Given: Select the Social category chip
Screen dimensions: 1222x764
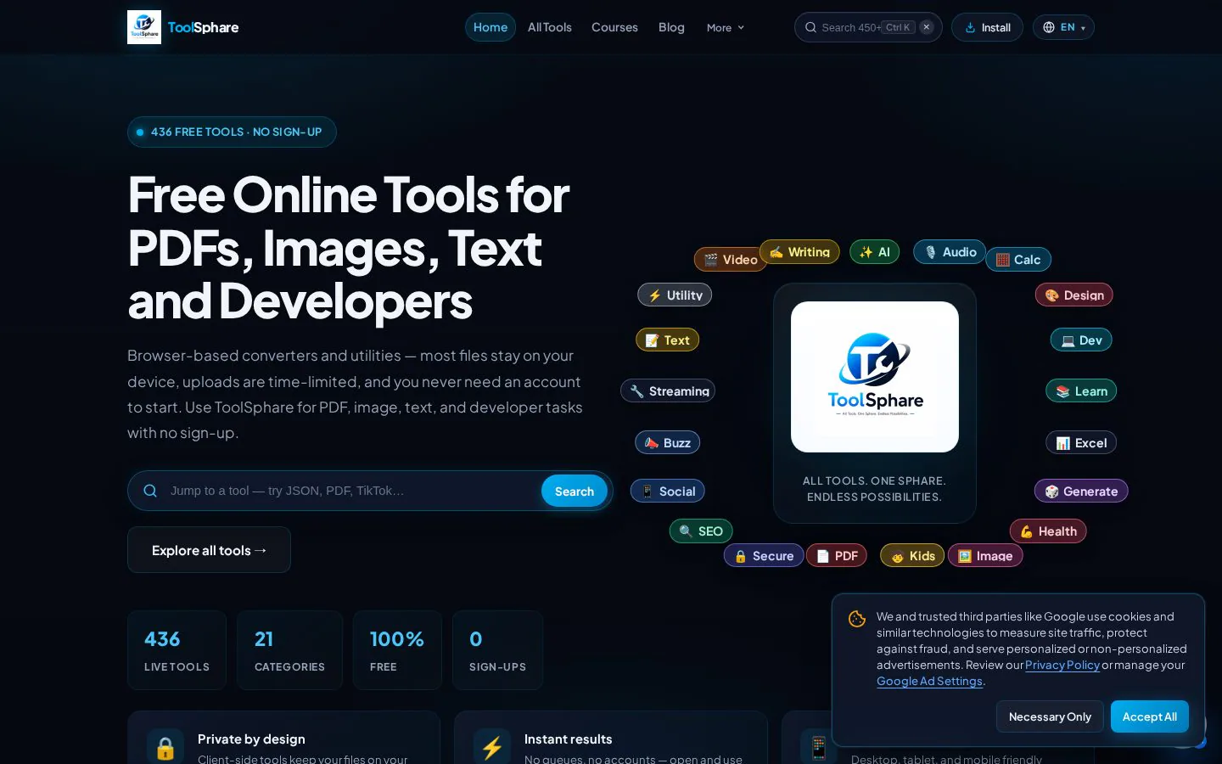Looking at the screenshot, I should coord(668,492).
